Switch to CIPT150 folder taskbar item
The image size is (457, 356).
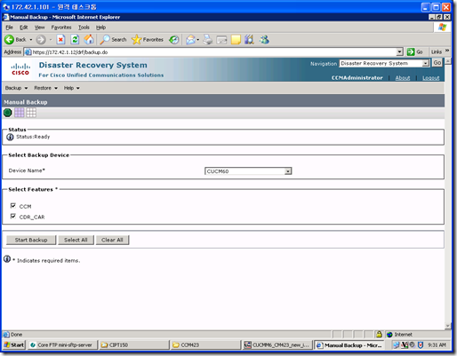point(134,345)
